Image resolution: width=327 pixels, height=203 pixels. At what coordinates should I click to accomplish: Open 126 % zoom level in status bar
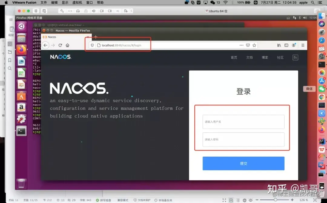(x=304, y=200)
